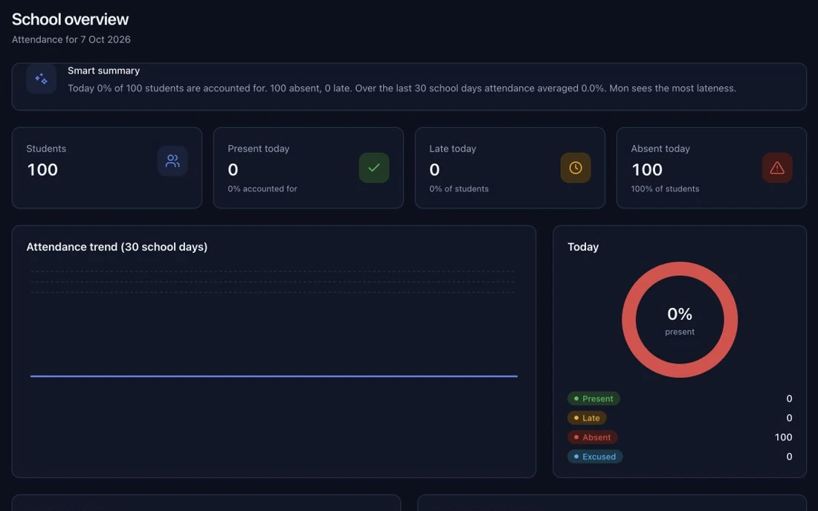818x511 pixels.
Task: Click the '100% of students' text
Action: point(665,189)
